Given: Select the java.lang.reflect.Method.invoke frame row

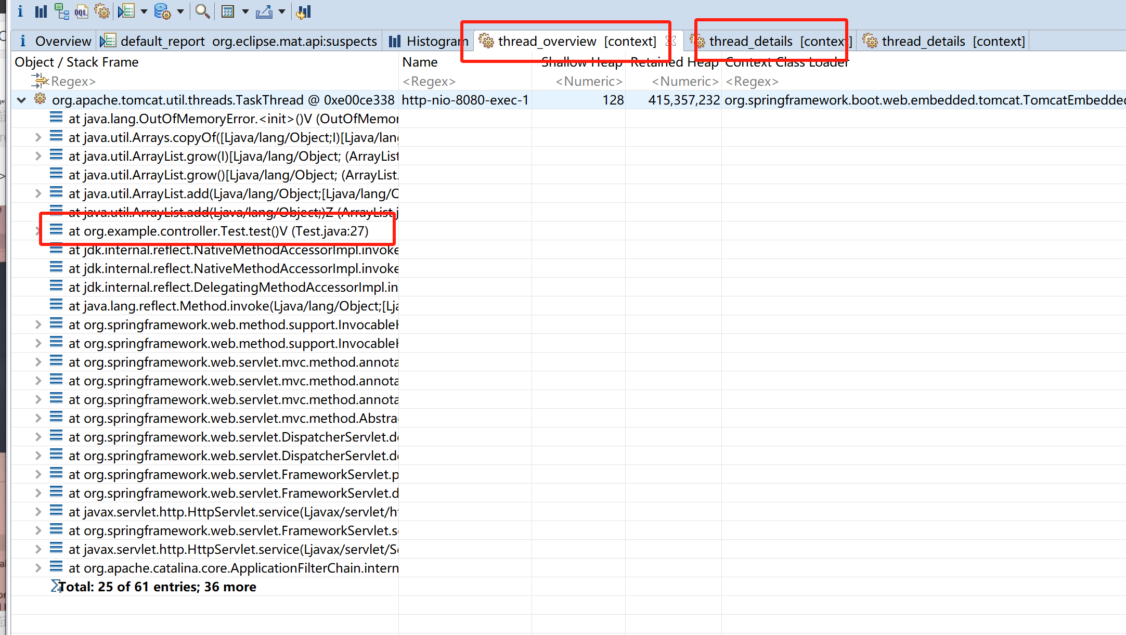Looking at the screenshot, I should [234, 306].
